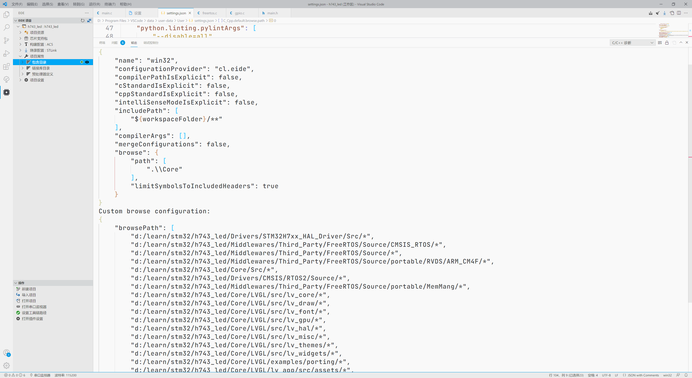The height and width of the screenshot is (378, 692).
Task: Click the clean rebuild brush icon
Action: click(658, 13)
